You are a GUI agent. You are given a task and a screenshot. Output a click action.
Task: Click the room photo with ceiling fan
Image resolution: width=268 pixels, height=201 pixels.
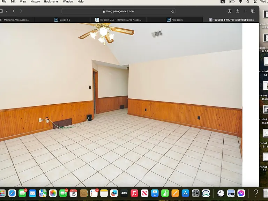[121, 105]
